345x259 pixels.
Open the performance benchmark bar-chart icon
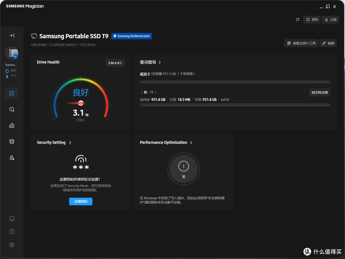pos(12,126)
